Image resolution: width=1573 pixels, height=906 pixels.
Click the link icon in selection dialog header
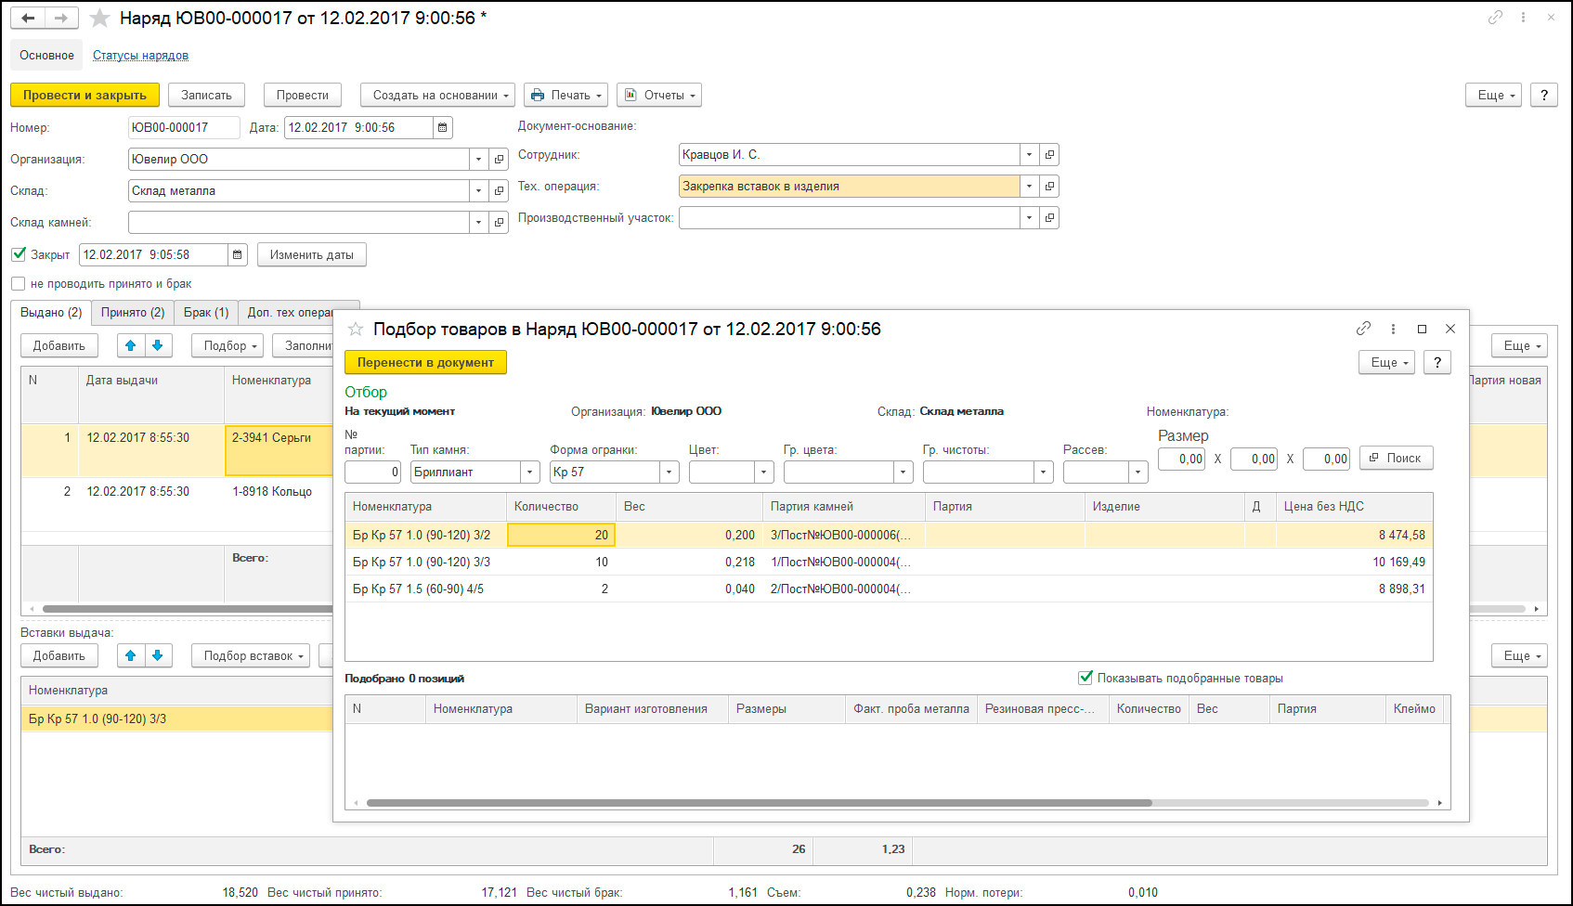coord(1363,329)
